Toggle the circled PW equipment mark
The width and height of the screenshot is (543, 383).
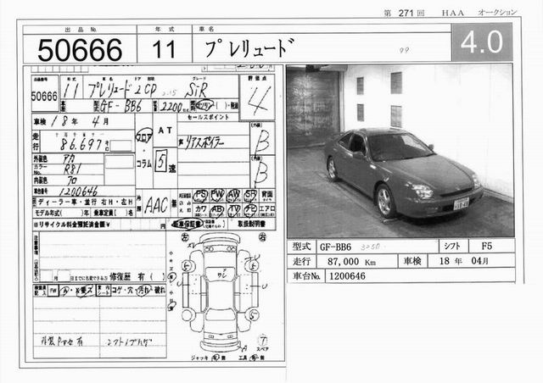(x=217, y=195)
